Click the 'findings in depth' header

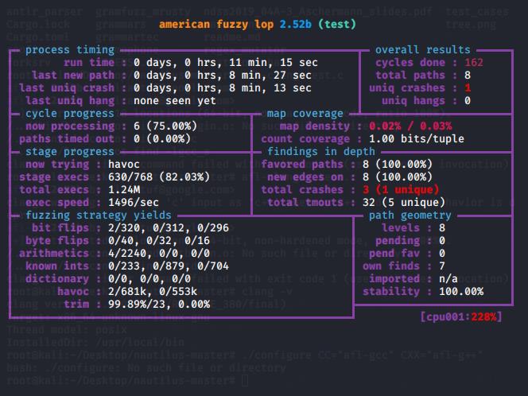[321, 152]
